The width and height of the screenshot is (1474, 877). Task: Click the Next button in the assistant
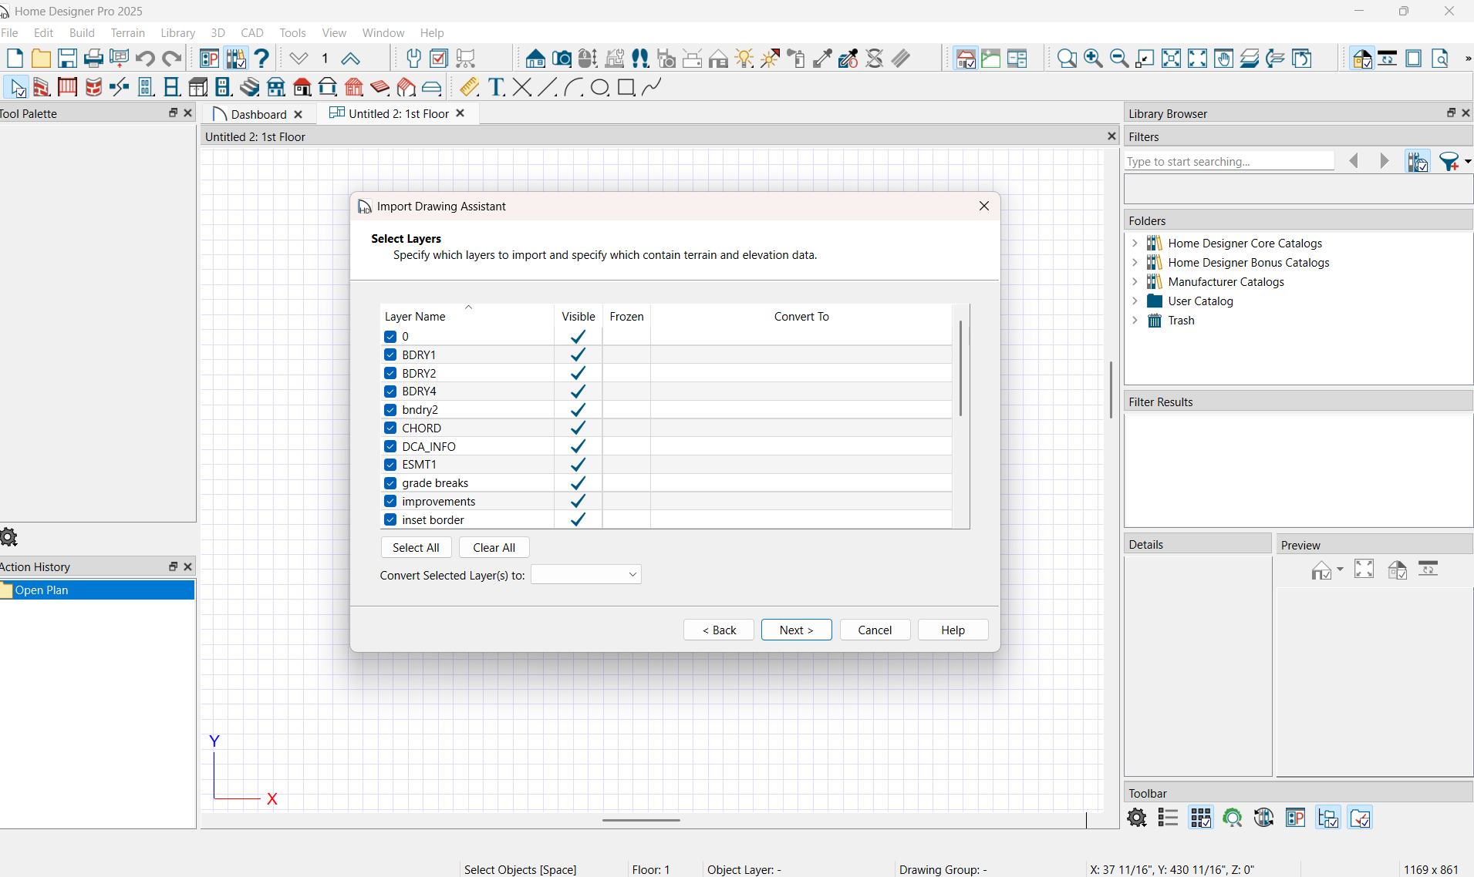[796, 630]
